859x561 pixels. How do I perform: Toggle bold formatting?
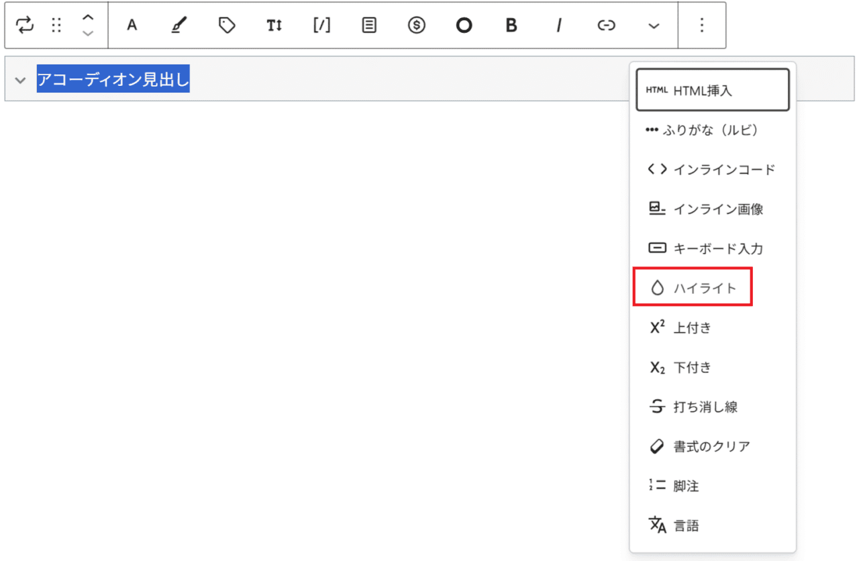pyautogui.click(x=511, y=25)
